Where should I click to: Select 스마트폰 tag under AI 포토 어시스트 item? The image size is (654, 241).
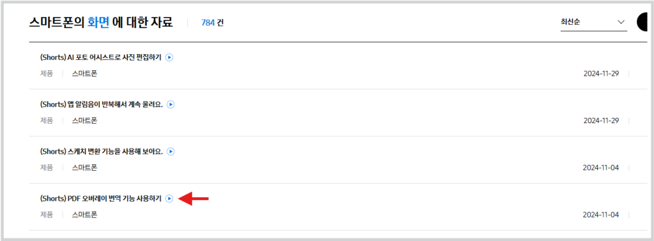(85, 74)
